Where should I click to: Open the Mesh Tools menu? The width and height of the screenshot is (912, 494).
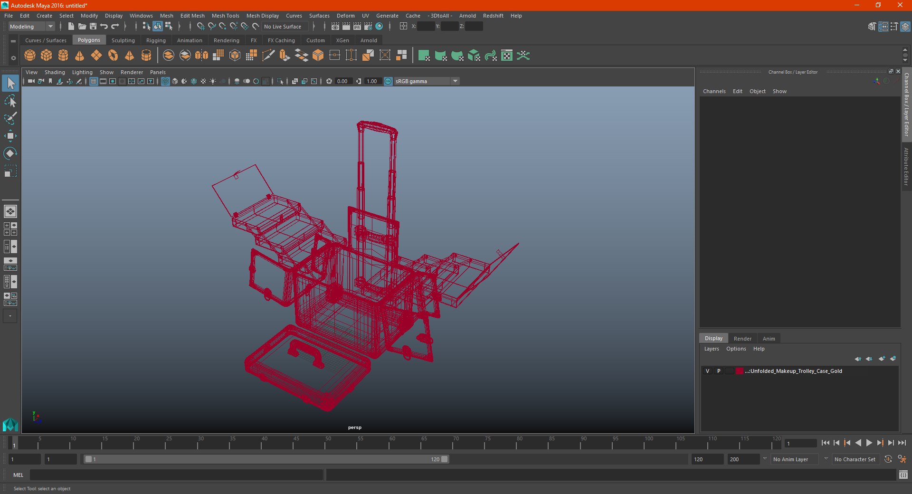point(225,16)
